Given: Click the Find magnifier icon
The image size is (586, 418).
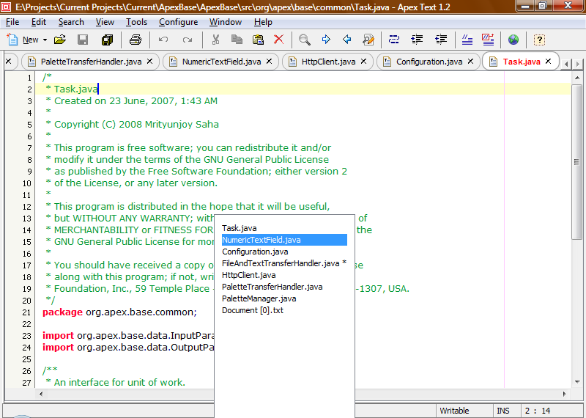Looking at the screenshot, I should click(x=305, y=40).
